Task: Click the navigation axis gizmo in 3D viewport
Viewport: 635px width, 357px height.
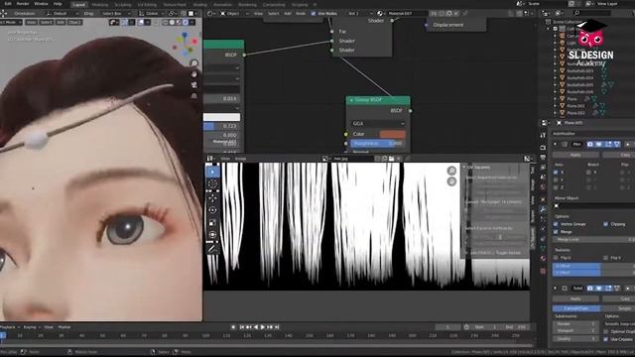Action: [185, 44]
